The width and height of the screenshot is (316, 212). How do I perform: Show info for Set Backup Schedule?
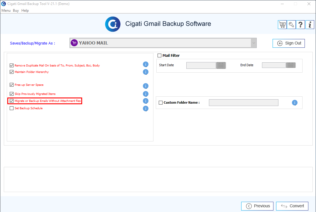pos(146,108)
